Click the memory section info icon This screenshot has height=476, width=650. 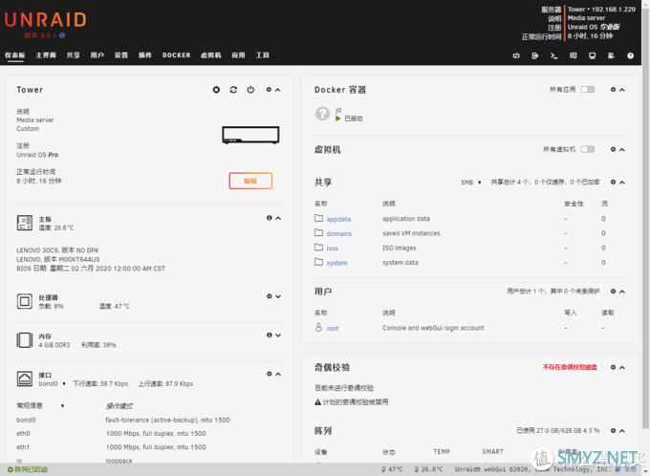(269, 335)
